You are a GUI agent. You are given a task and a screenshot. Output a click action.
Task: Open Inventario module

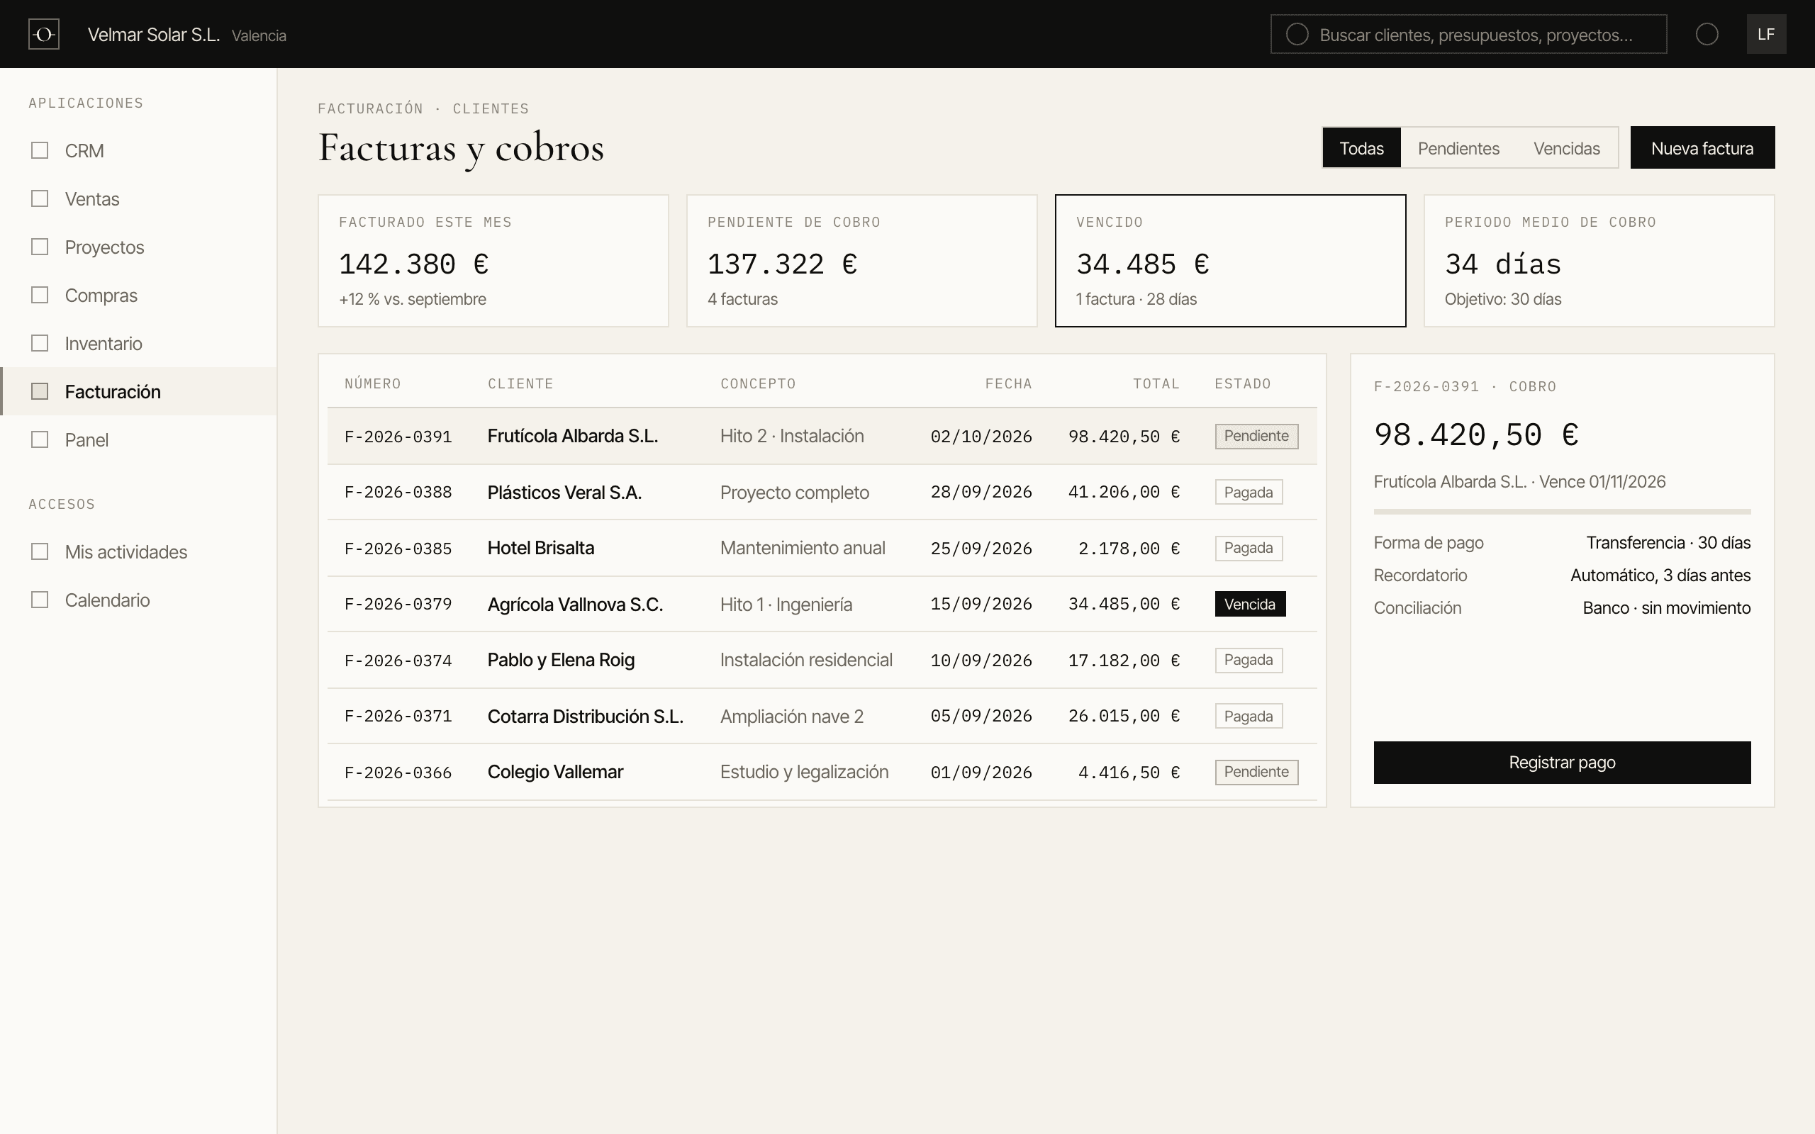tap(139, 344)
